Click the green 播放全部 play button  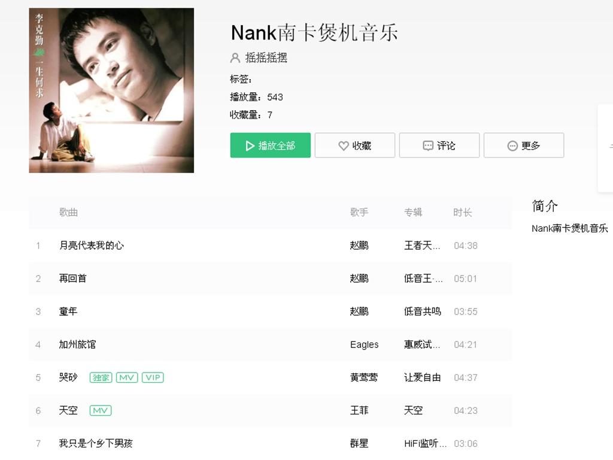[x=270, y=145]
